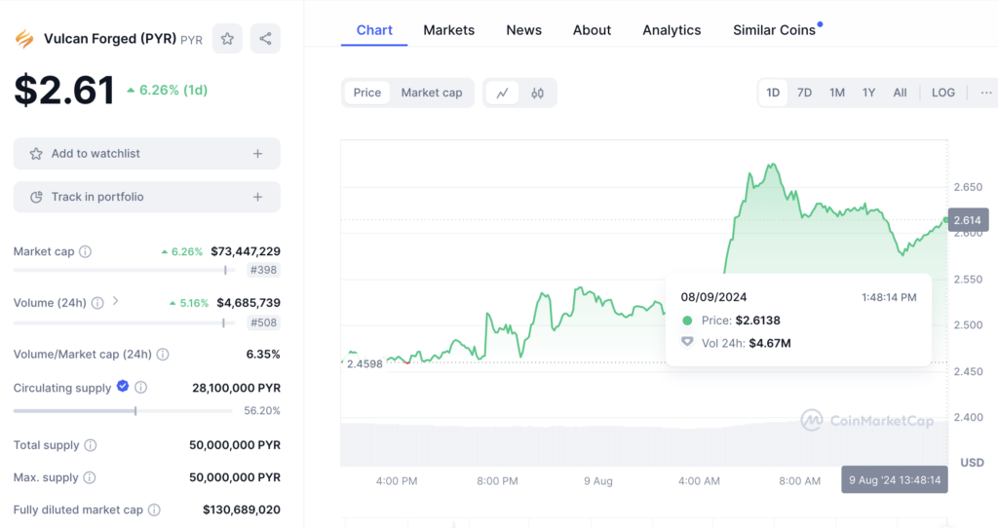Click Add to watchlist button
Screen dimensions: 998x528
pos(147,154)
